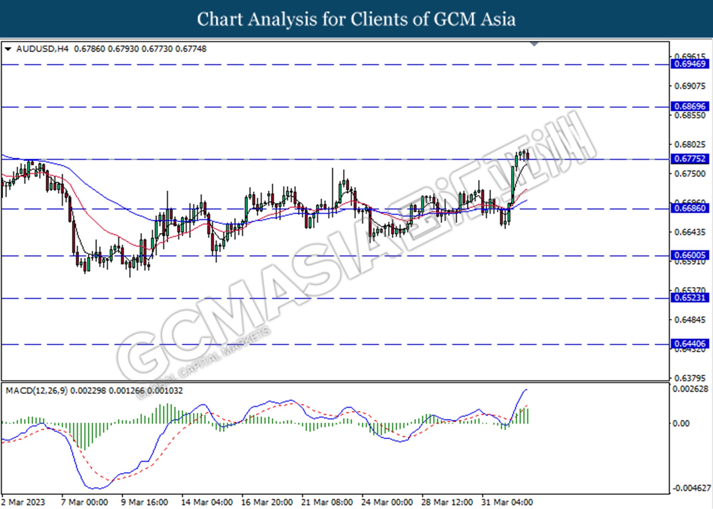Click the Chart Analysis for Clients header title
Screen dimensions: 713x509
pyautogui.click(x=356, y=19)
